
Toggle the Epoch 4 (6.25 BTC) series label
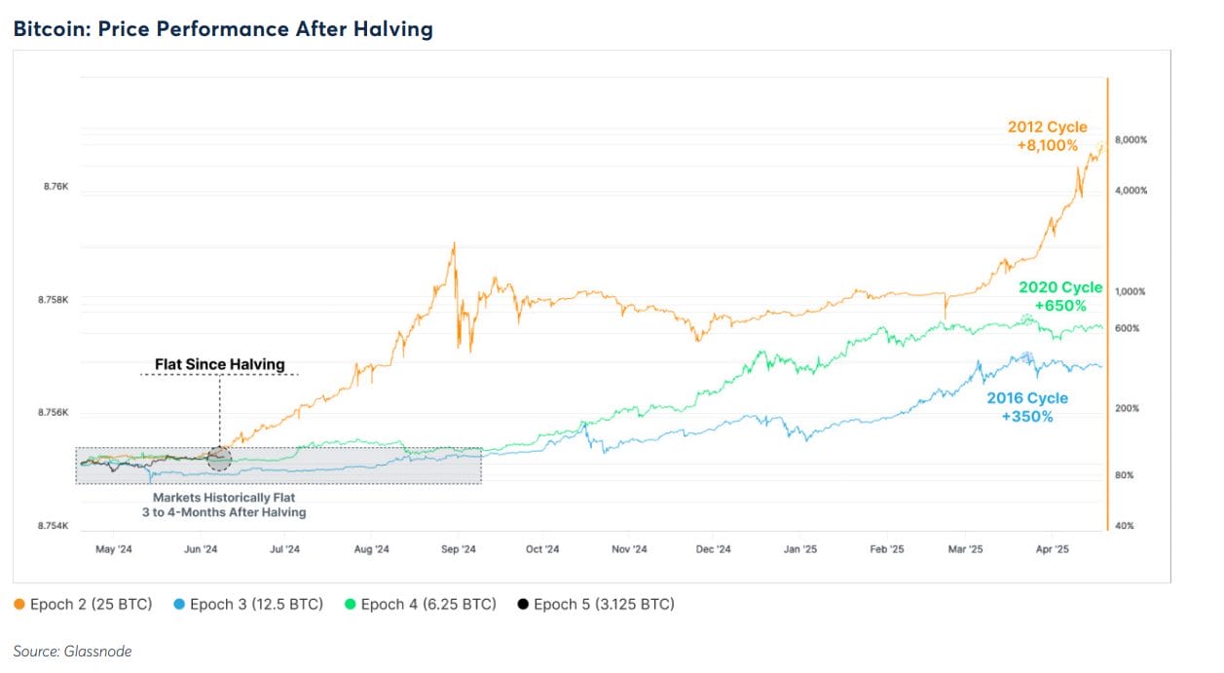[428, 605]
